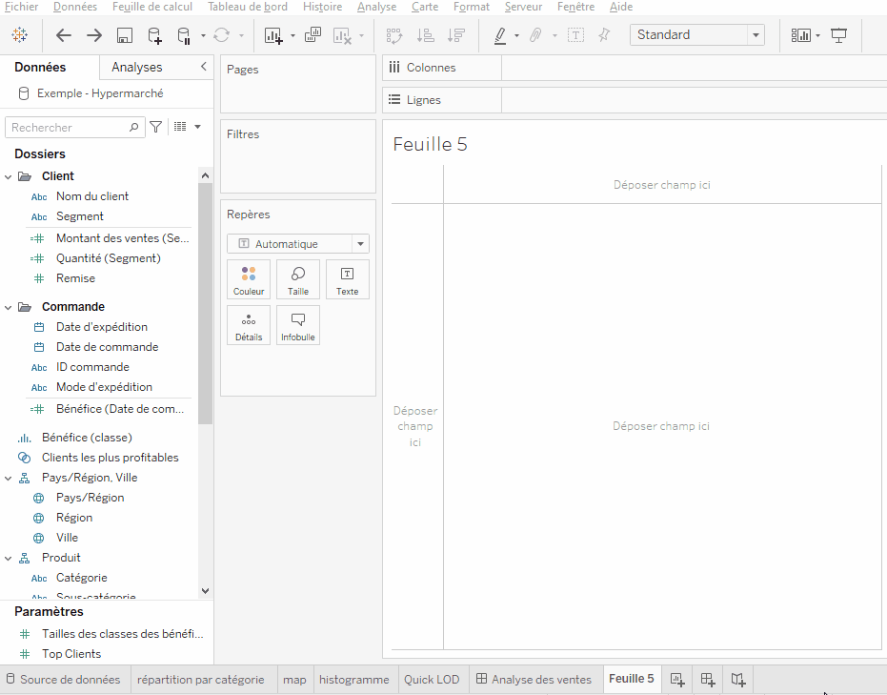
Task: Click the Détails marks card button
Action: click(x=249, y=325)
